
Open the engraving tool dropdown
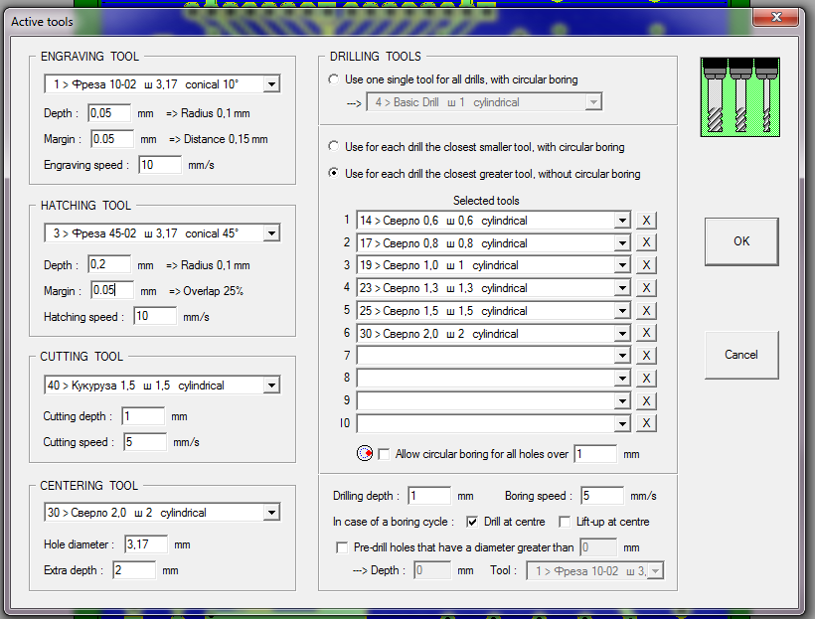point(272,84)
